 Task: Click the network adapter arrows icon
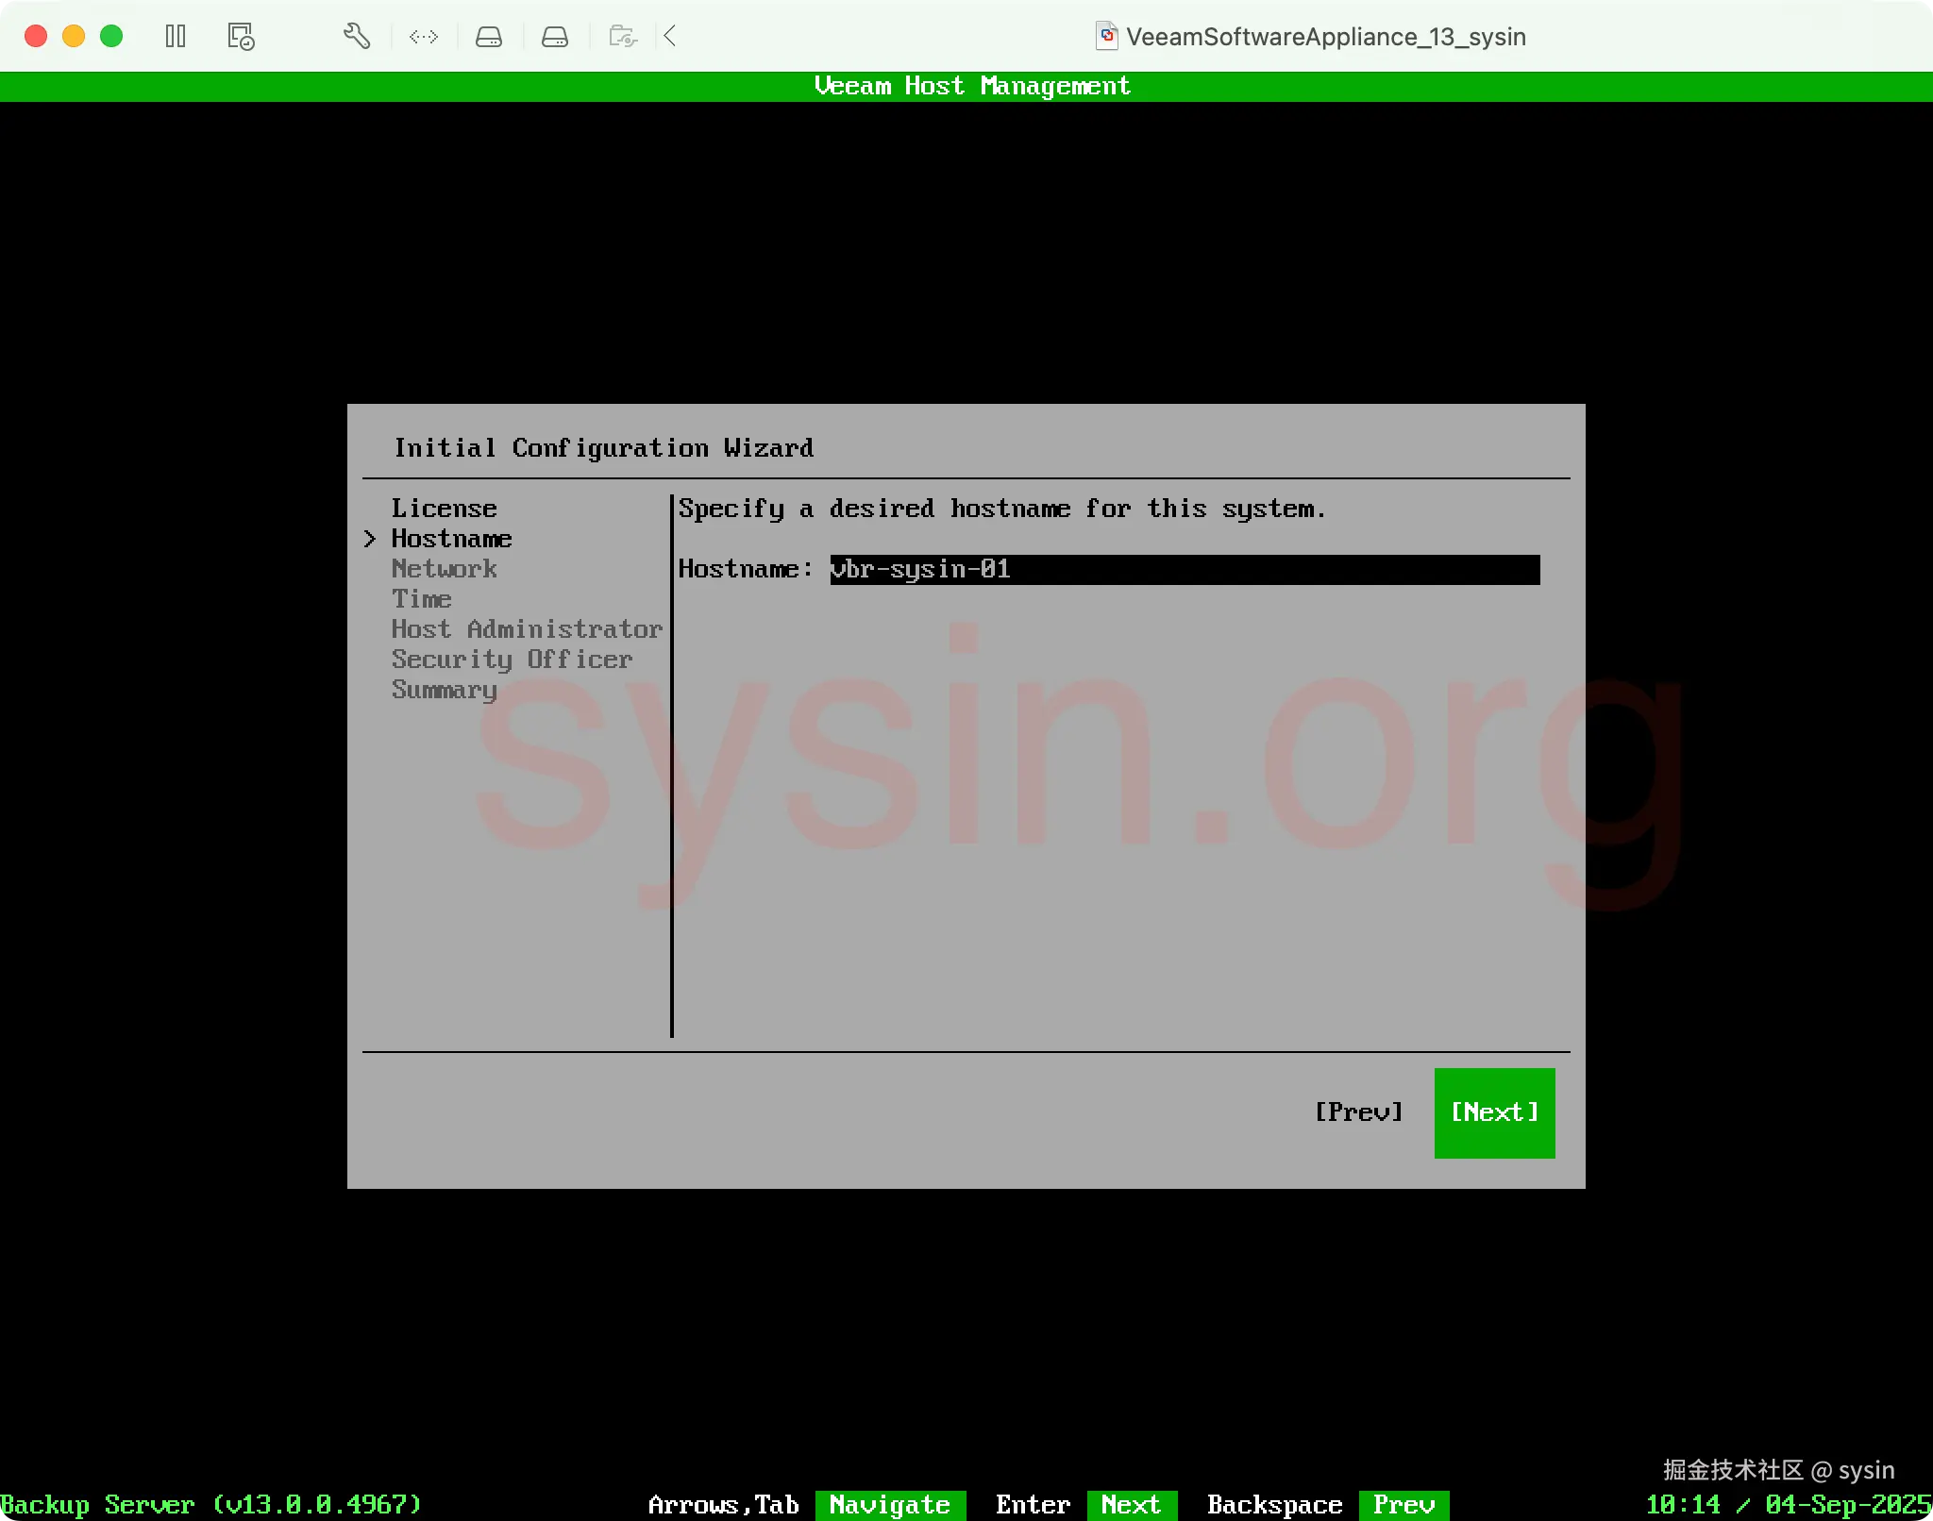[x=423, y=37]
